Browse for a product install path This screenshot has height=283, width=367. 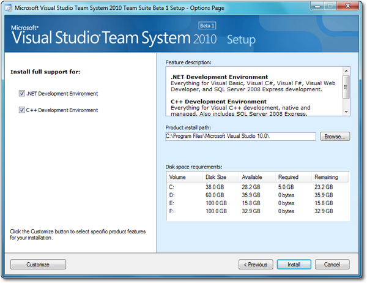point(335,137)
